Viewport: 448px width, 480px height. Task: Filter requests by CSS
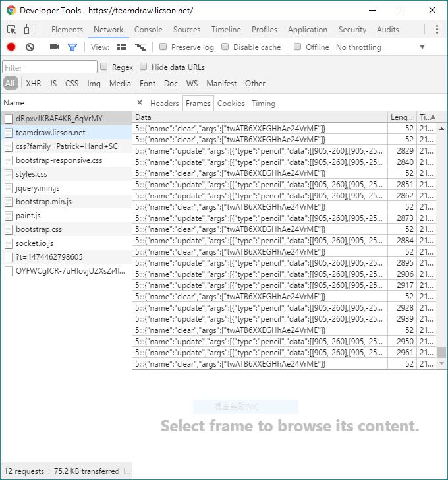tap(72, 84)
